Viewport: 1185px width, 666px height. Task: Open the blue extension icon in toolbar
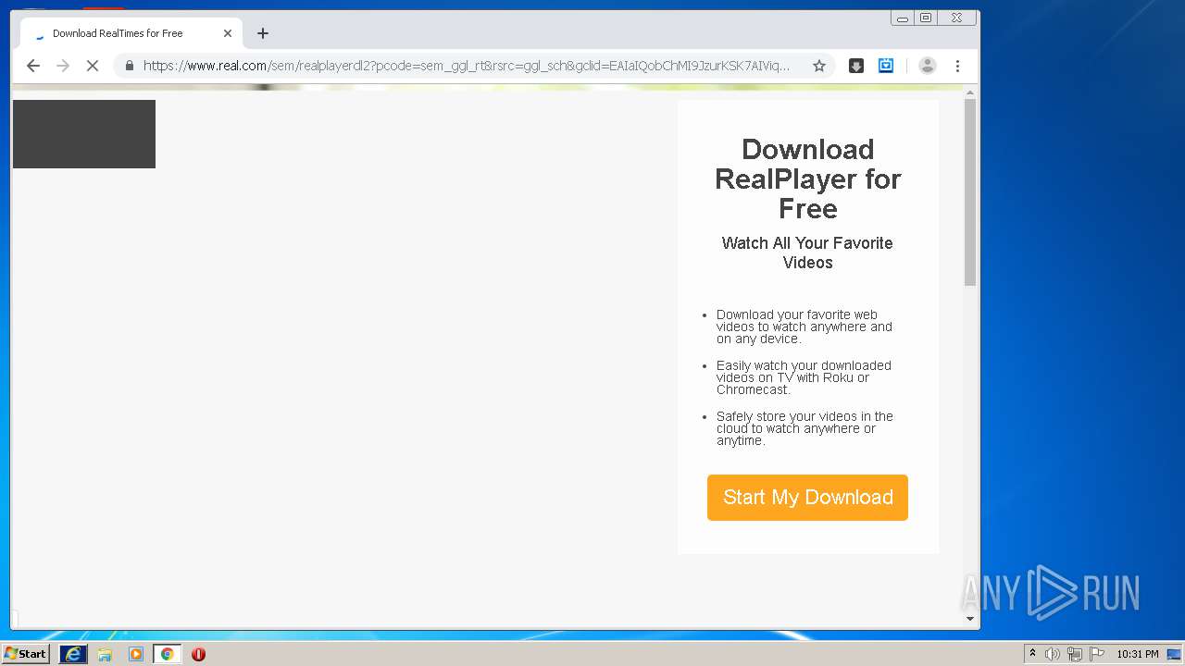(x=886, y=66)
